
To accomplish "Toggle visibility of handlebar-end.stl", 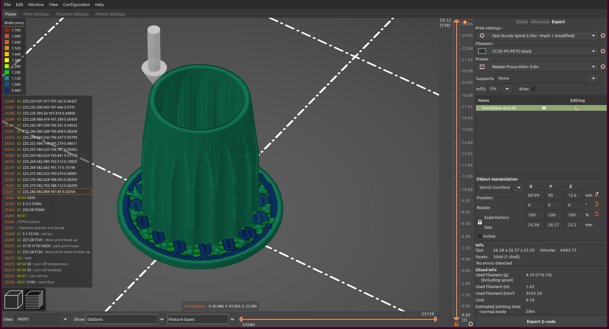I will [x=544, y=108].
